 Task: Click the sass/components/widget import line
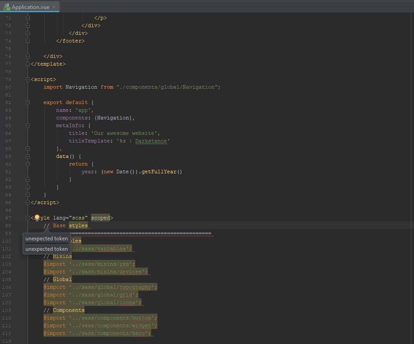click(100, 325)
